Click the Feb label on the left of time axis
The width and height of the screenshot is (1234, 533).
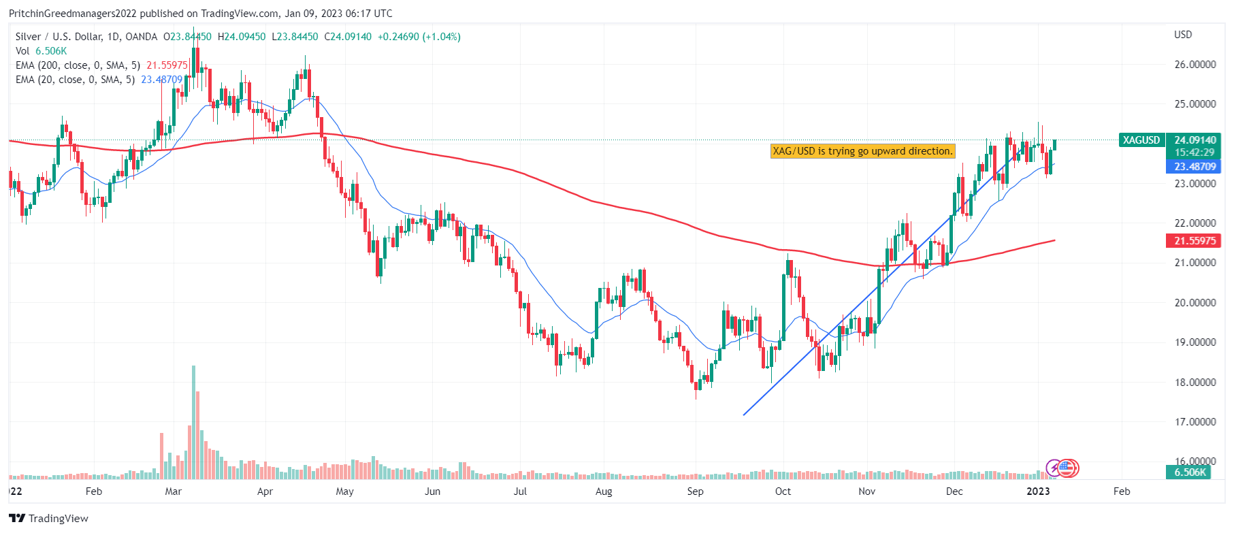click(94, 491)
